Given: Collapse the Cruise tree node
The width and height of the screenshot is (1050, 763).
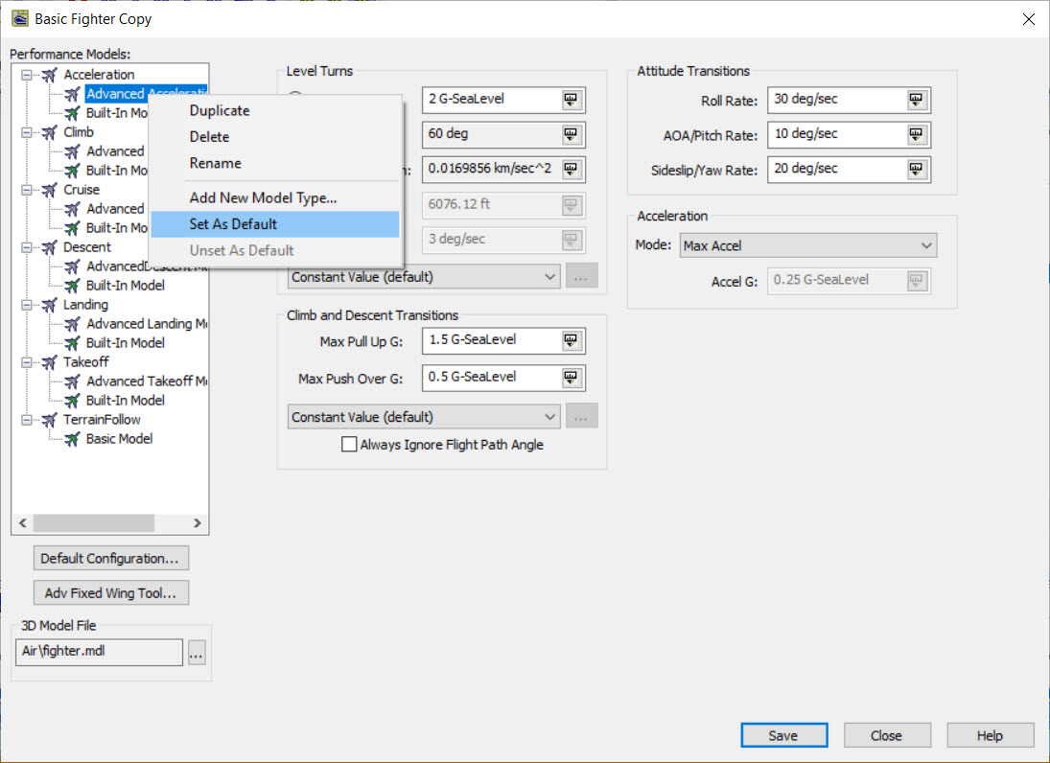Looking at the screenshot, I should 26,190.
